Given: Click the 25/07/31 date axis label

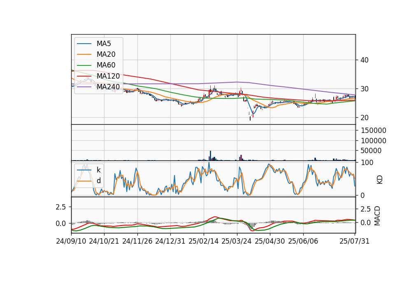Looking at the screenshot, I should pyautogui.click(x=354, y=241).
